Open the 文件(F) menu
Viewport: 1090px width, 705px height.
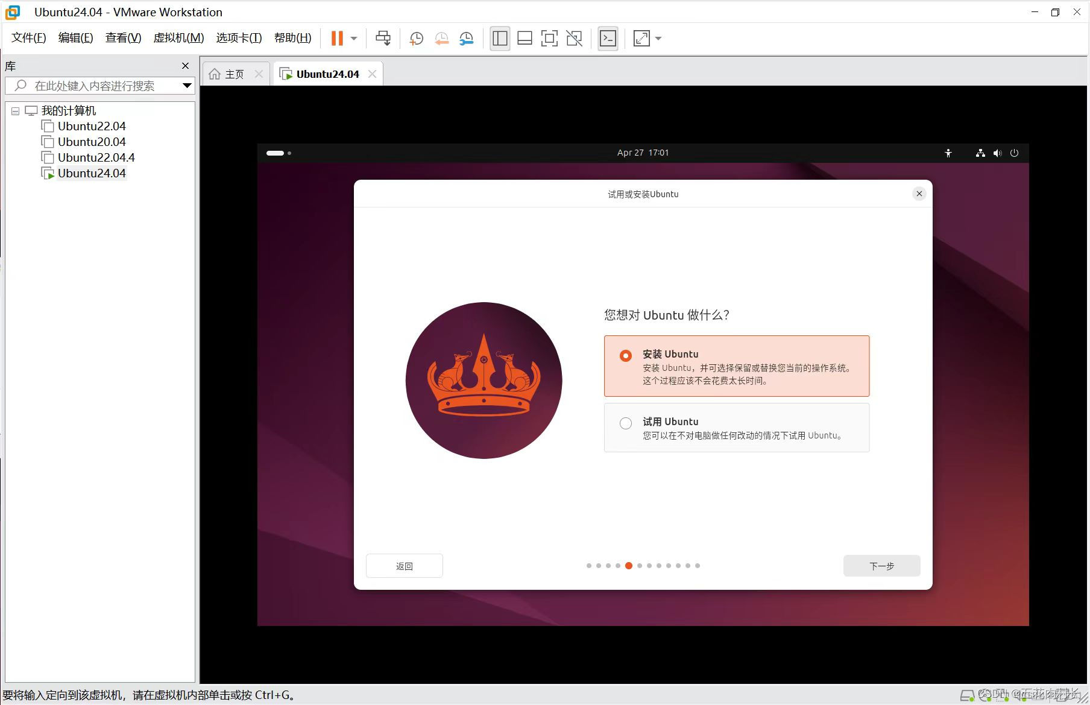point(29,38)
